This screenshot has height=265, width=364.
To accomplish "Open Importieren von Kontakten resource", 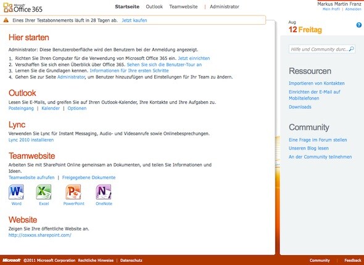I will [x=316, y=83].
